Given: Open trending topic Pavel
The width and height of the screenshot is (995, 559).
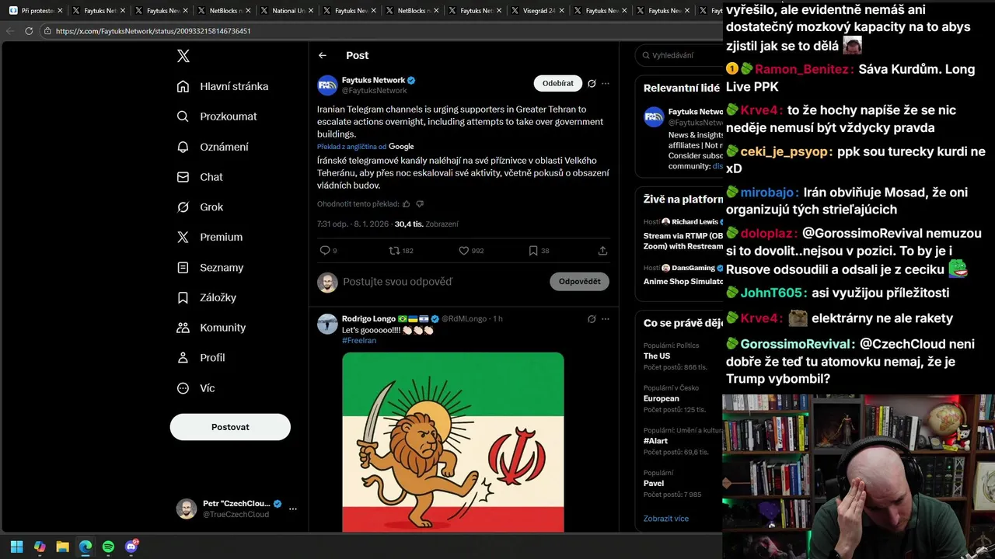Looking at the screenshot, I should pyautogui.click(x=654, y=483).
